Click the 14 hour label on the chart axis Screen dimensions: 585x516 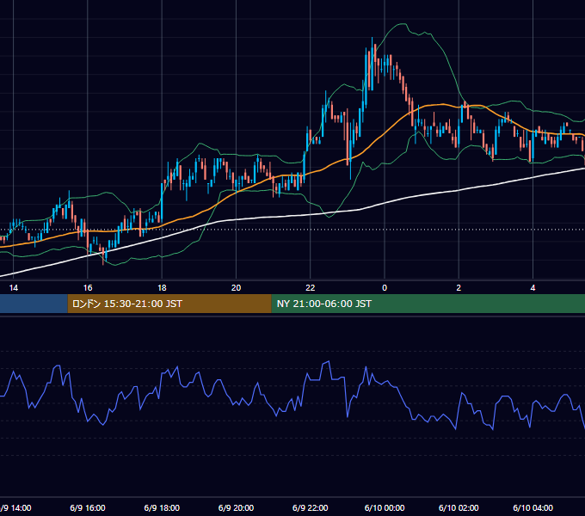14,288
